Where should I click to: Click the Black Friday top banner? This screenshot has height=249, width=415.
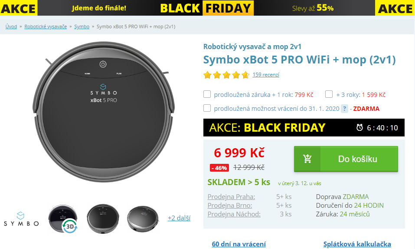point(207,8)
